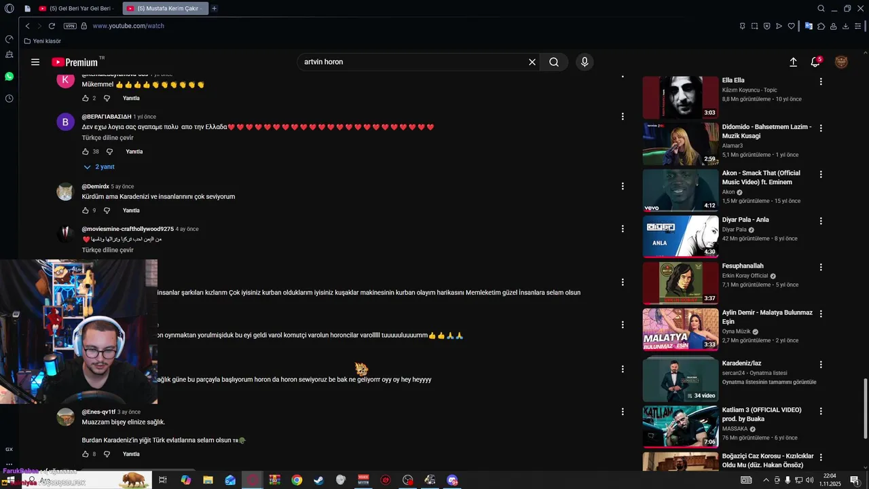Screen dimensions: 869x489
Task: Open the 'Ella Ella' video thumbnail
Action: click(x=680, y=97)
